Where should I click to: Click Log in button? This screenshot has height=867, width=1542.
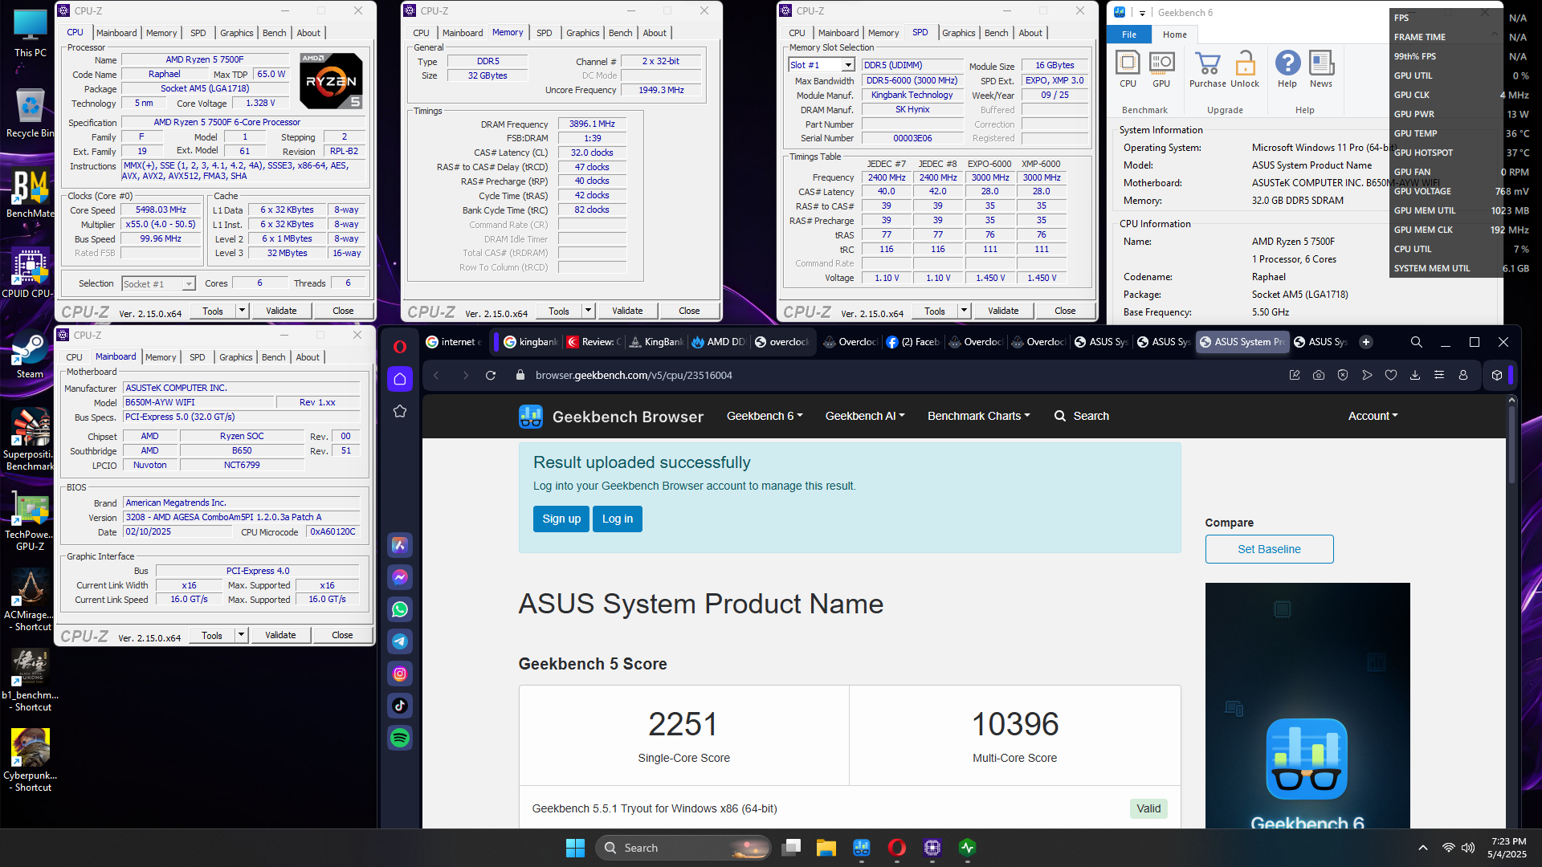(x=618, y=519)
